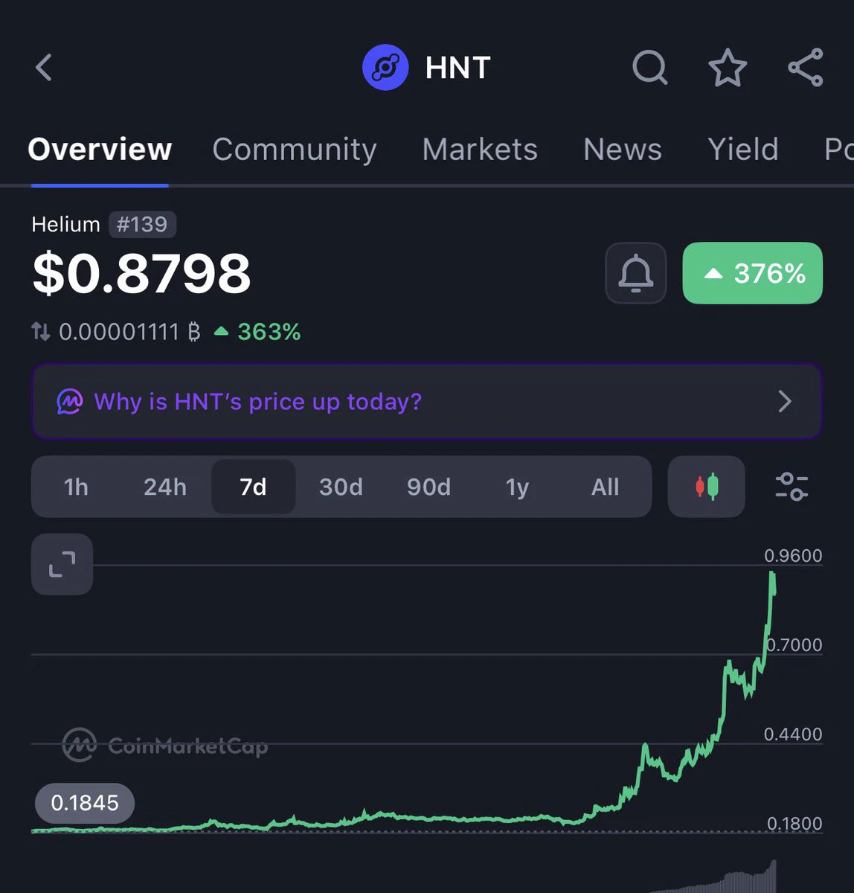
Task: Open chart settings sliders icon
Action: [x=792, y=487]
